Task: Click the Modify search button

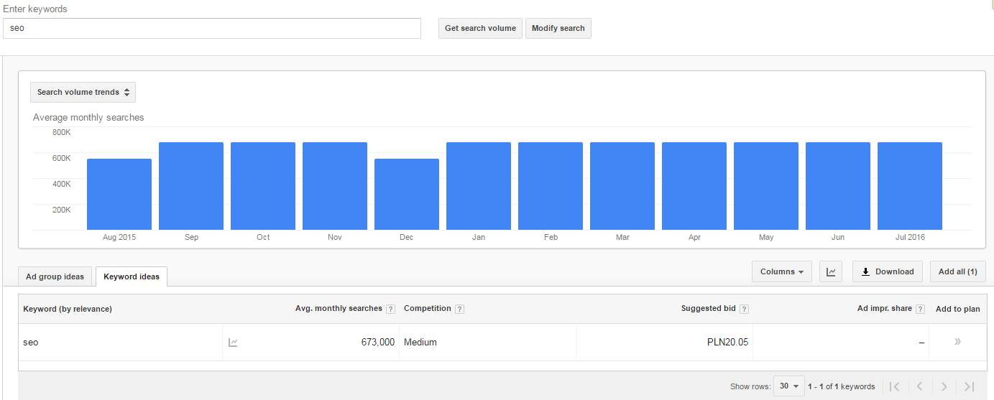Action: (558, 29)
